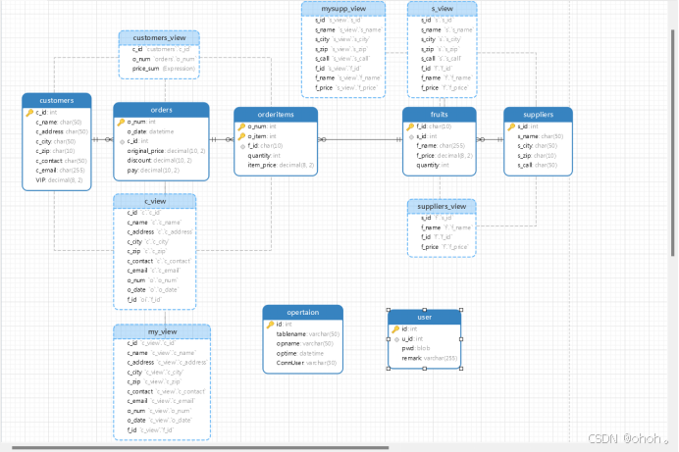Click price_sum expression in customers_view
This screenshot has height=452, width=679.
click(x=164, y=69)
